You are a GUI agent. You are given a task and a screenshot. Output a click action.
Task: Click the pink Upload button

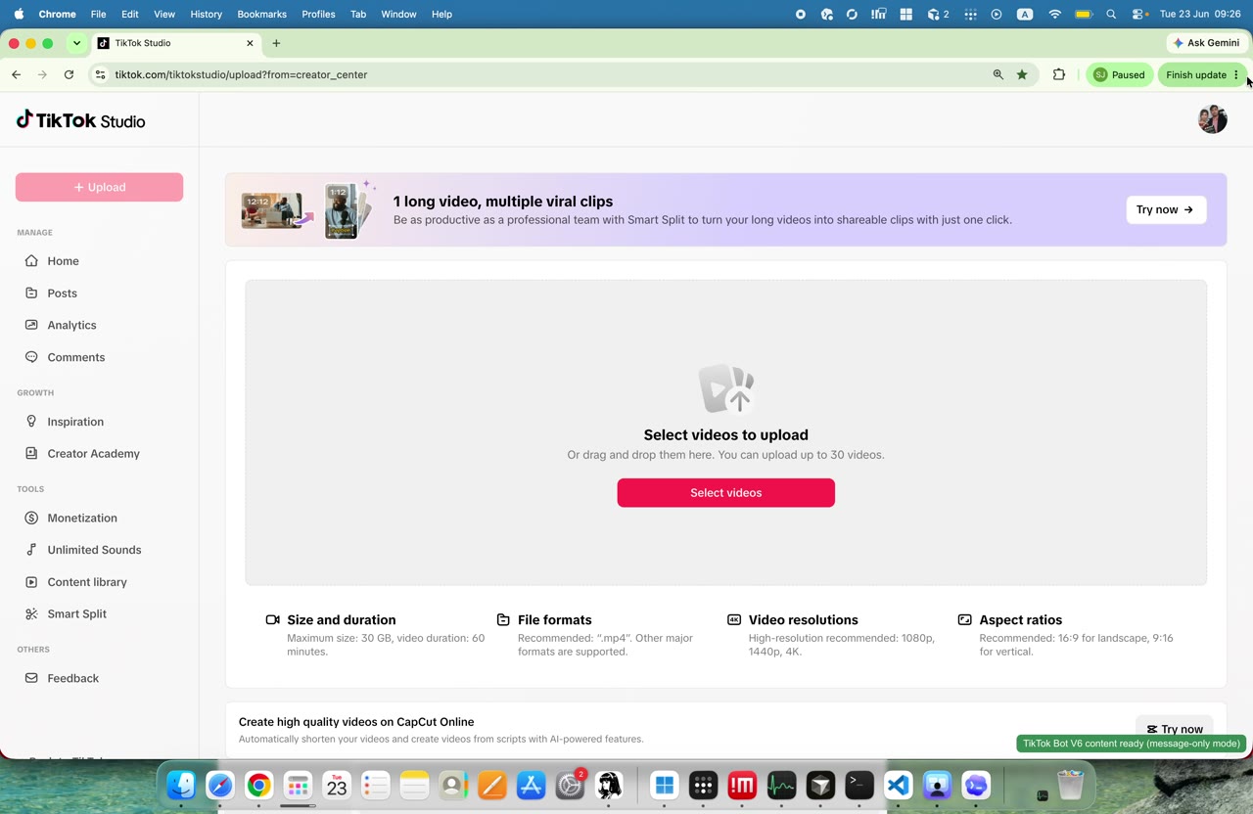tap(99, 187)
